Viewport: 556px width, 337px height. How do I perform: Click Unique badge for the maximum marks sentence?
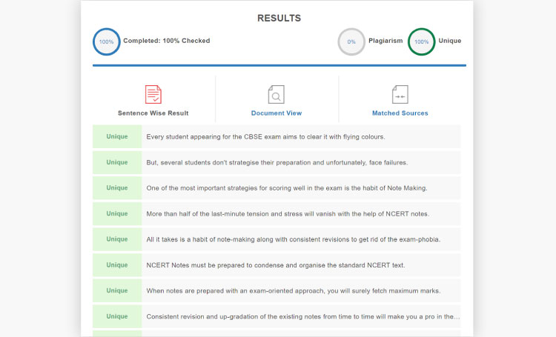(x=117, y=290)
